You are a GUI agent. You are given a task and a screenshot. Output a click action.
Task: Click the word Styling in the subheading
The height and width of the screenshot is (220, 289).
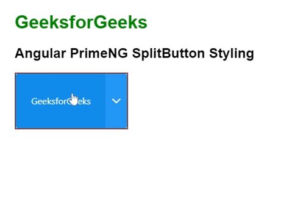tap(232, 54)
